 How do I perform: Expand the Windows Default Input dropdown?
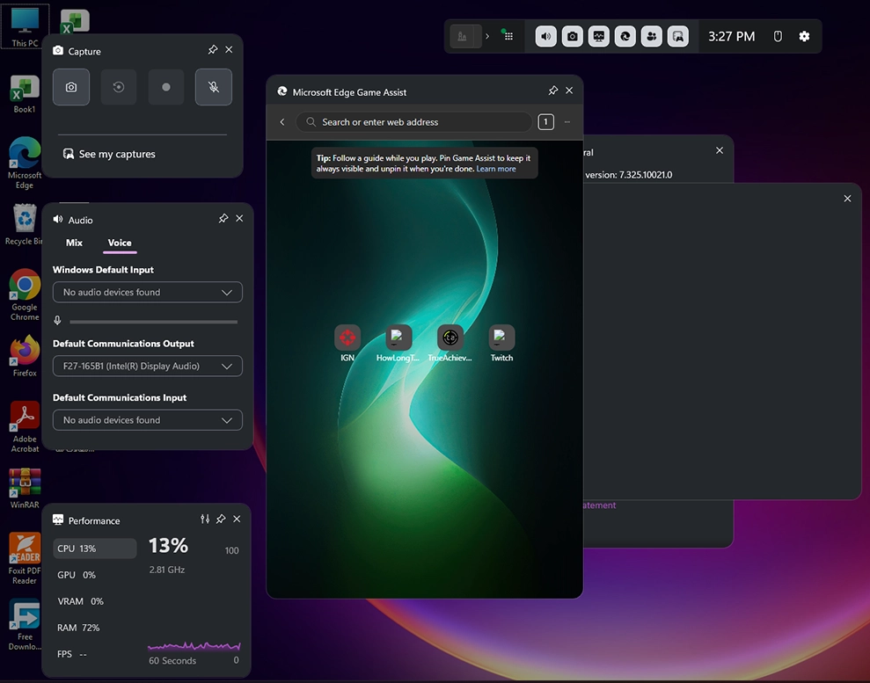click(147, 292)
